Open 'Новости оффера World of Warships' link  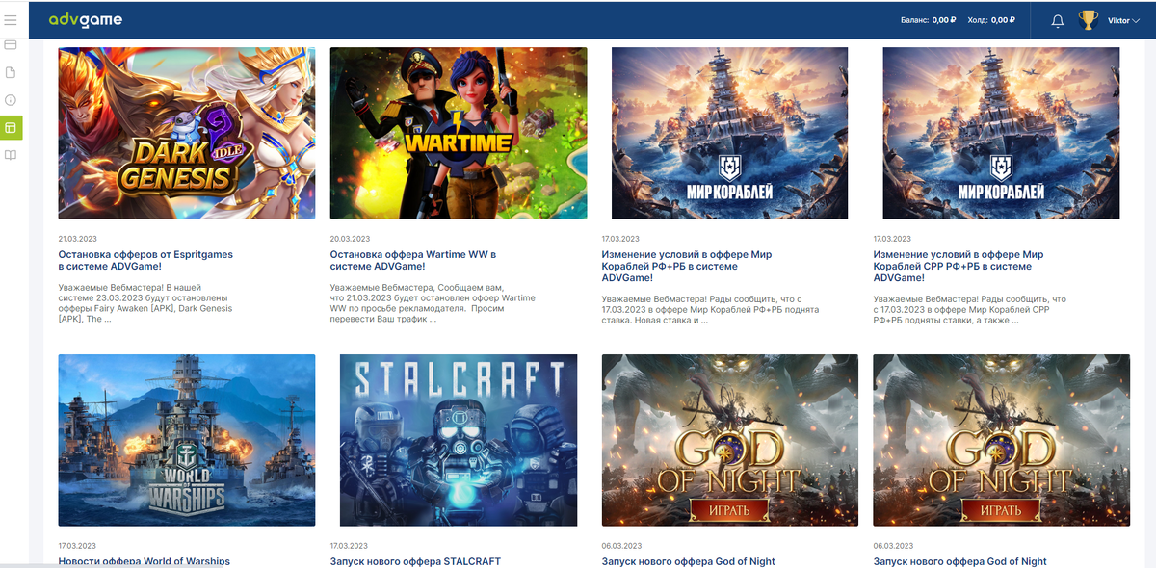coord(144,561)
